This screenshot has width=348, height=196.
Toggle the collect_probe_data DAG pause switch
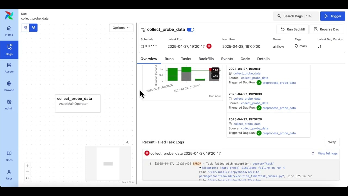(x=190, y=29)
